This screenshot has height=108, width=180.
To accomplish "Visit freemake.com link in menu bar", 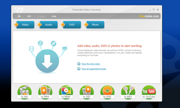I will [x=149, y=16].
